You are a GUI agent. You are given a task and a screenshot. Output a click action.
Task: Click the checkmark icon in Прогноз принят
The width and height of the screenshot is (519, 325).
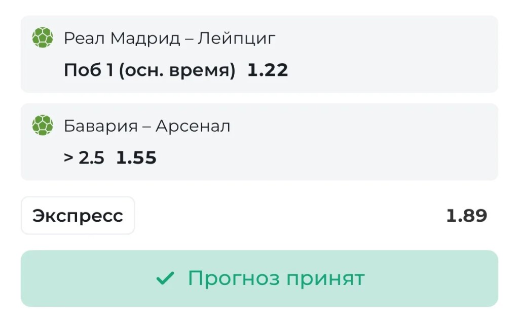point(165,278)
